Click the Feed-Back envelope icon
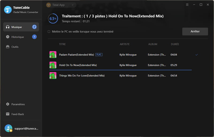 8,114
